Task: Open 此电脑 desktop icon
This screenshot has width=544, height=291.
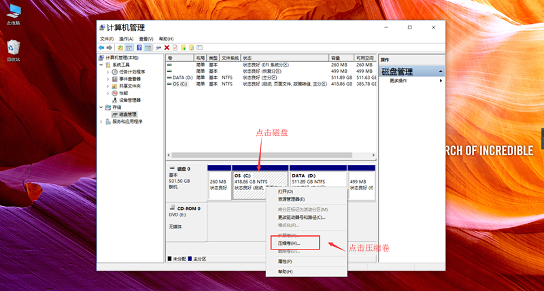Action: click(13, 15)
